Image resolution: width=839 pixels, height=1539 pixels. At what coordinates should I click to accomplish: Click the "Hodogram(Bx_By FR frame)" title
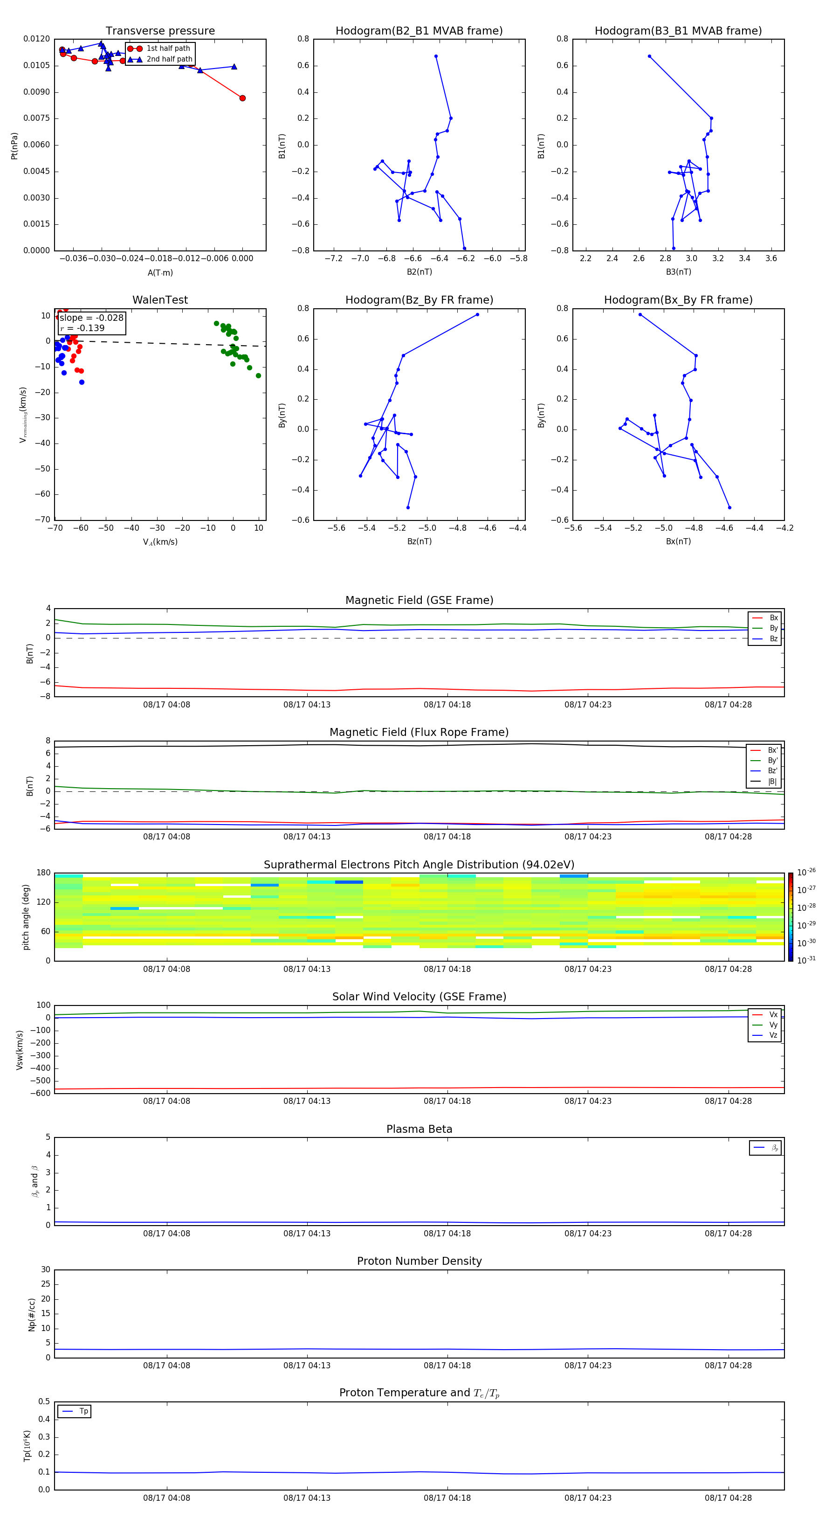tap(678, 300)
